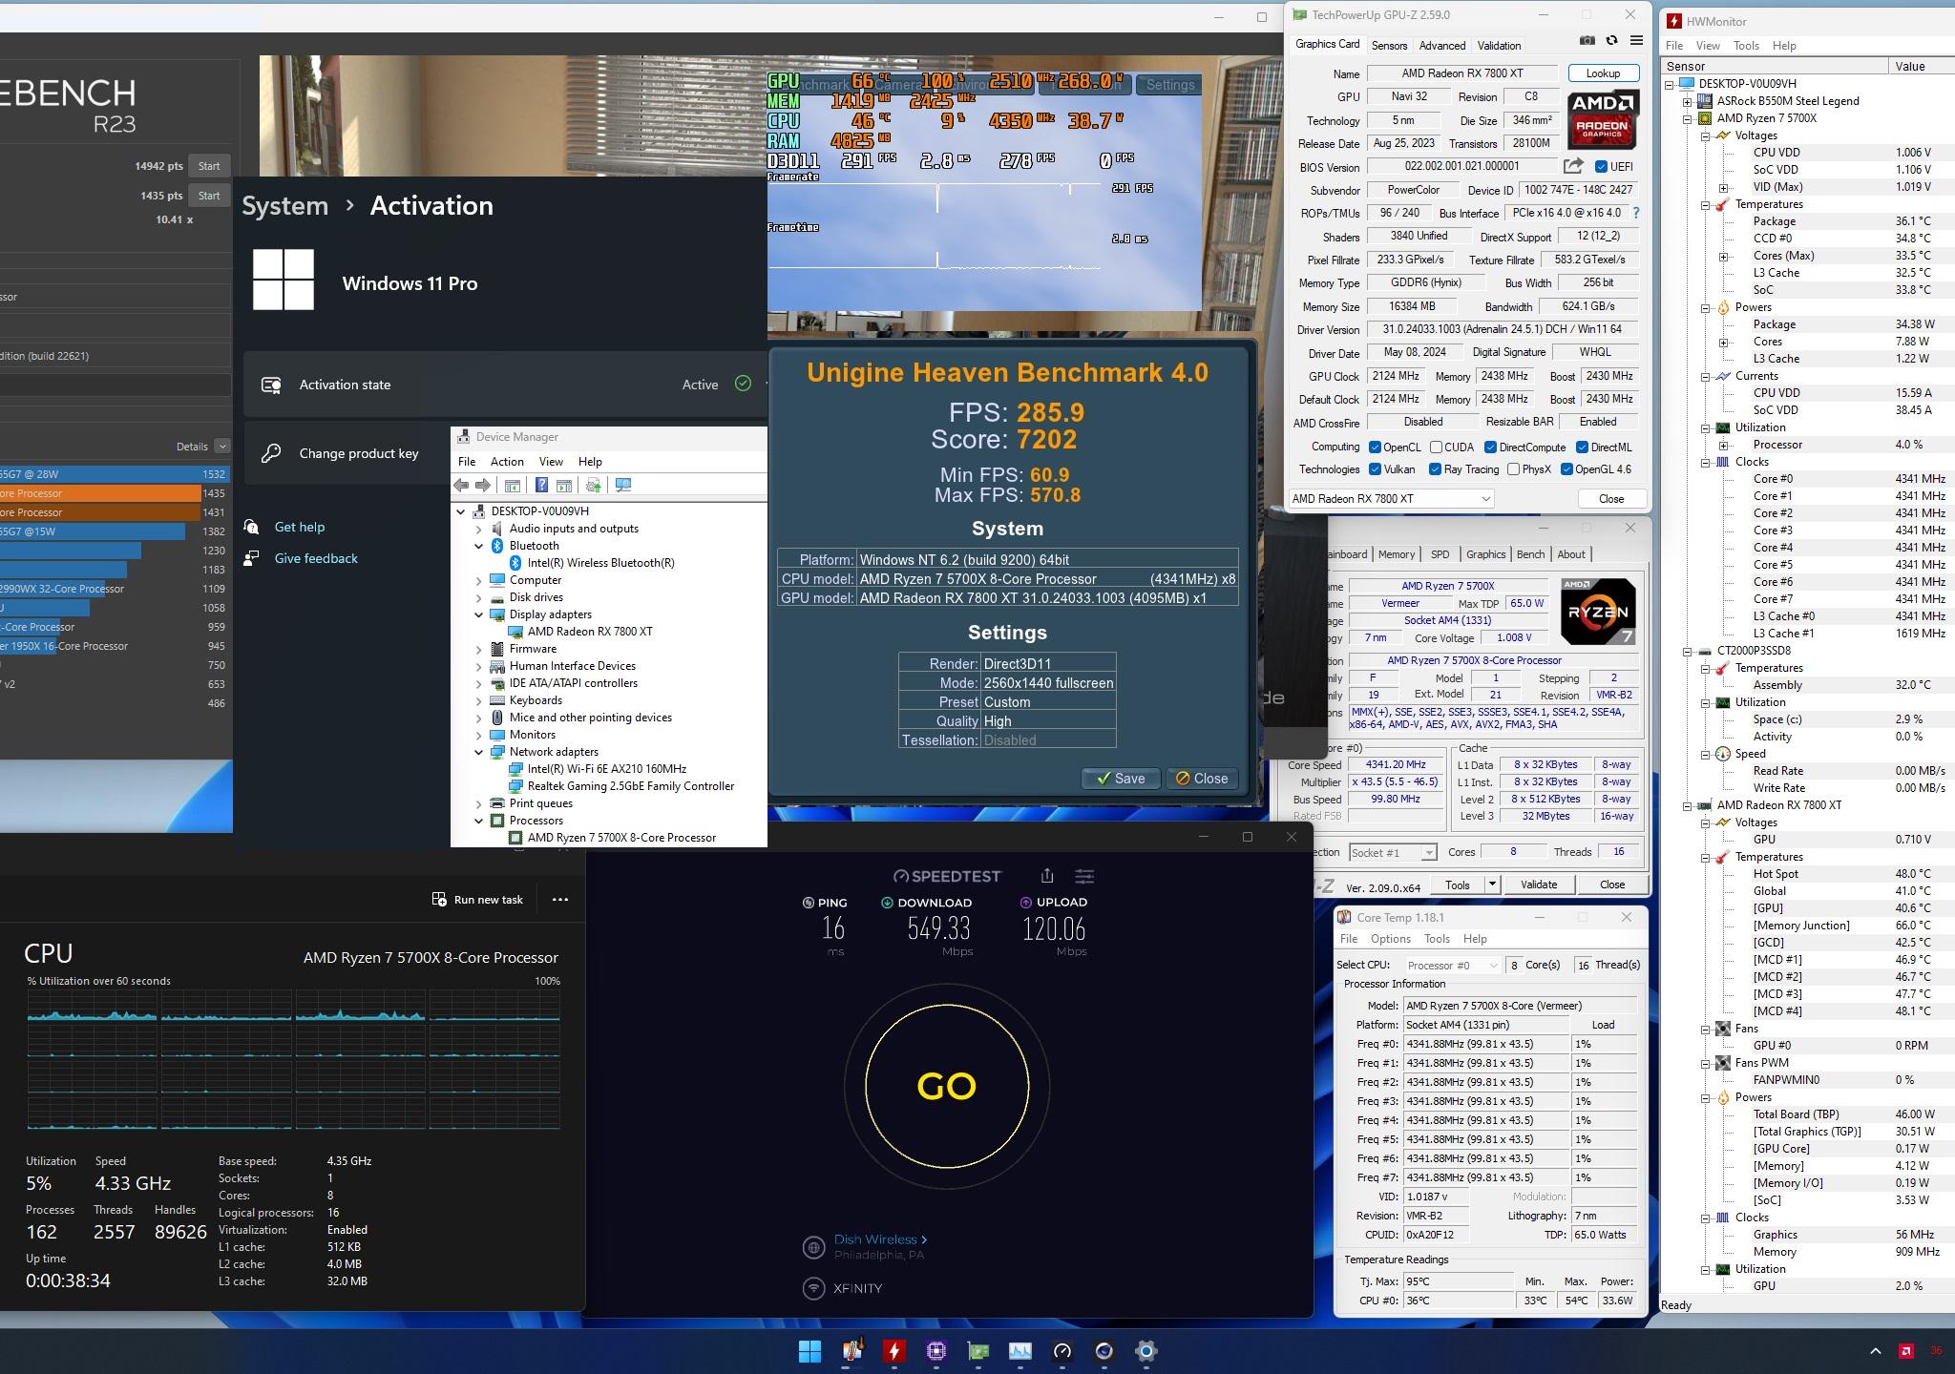This screenshot has height=1374, width=1955.
Task: Open the Cinebench Details dropdown arrow
Action: point(222,447)
